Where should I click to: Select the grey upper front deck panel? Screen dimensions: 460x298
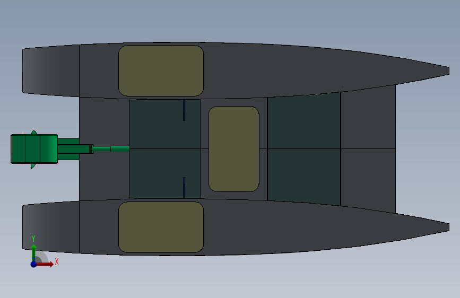coord(368,117)
